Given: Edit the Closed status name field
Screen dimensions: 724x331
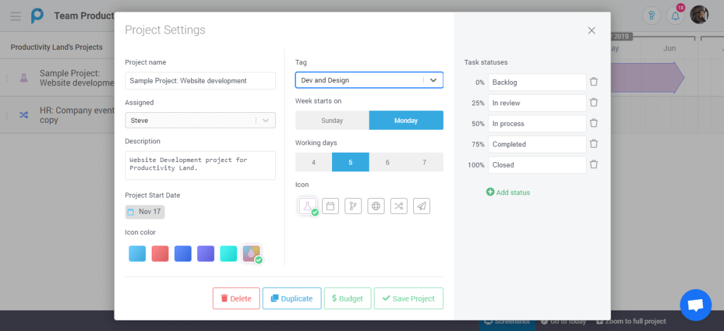Looking at the screenshot, I should pos(537,165).
